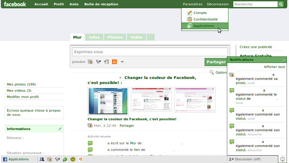
Task: Switch to the Vidéo tab
Action: (136, 37)
